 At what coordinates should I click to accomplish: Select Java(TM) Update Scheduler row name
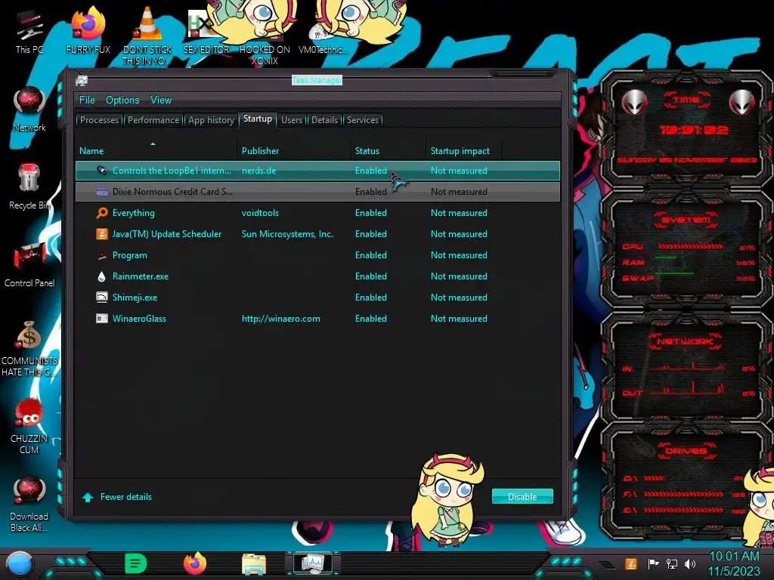click(x=167, y=234)
